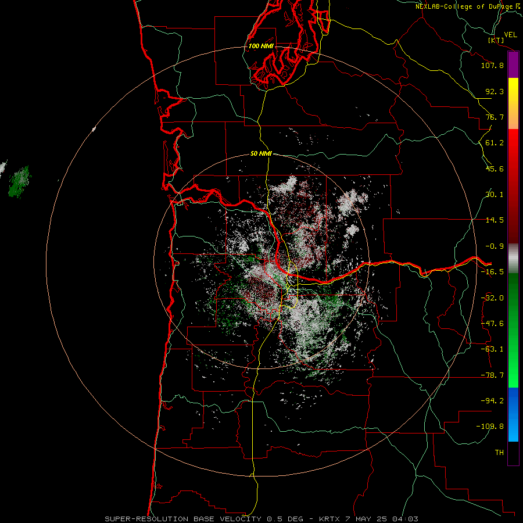This screenshot has height=523, width=523.
Task: Click the 61.2 velocity scale value
Action: point(495,143)
